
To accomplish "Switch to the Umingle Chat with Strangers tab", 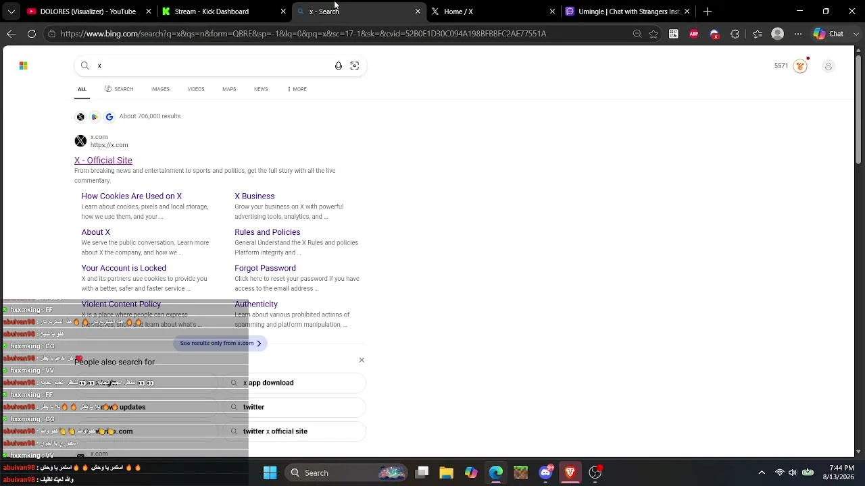I will tap(626, 11).
